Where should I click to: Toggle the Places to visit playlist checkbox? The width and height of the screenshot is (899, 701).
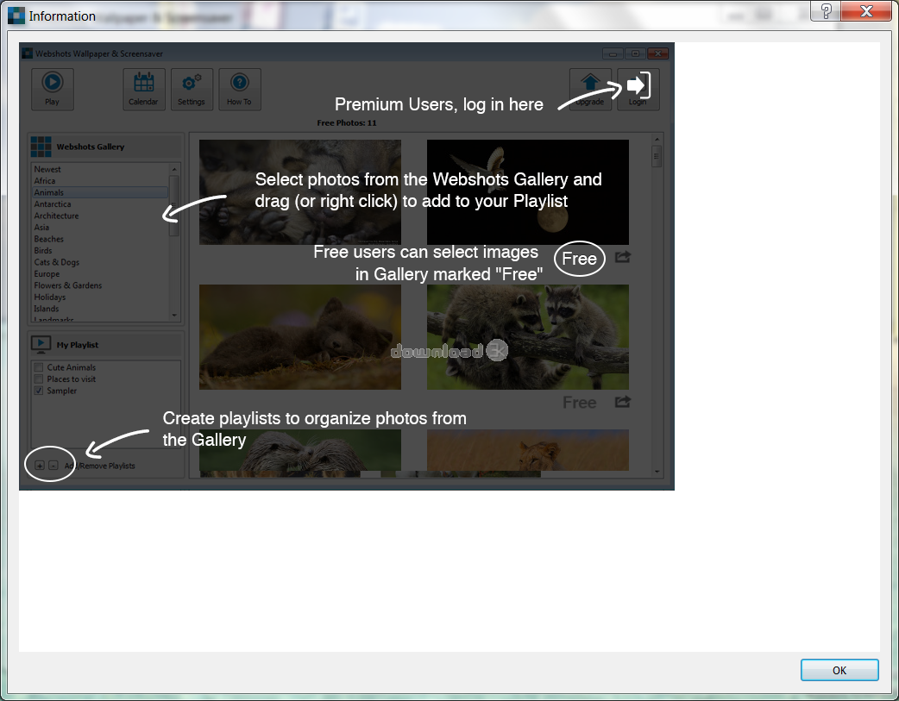[39, 379]
